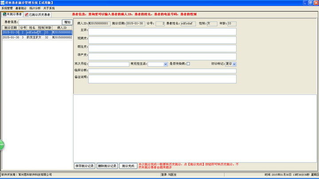
Task: Select patient row M20150000001
Action: point(37,32)
